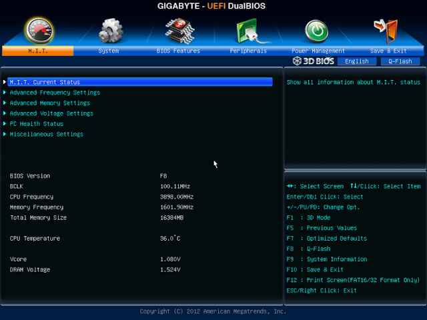Click the DRAM Voltage label
Viewport: 427px width, 320px height.
[x=30, y=269]
